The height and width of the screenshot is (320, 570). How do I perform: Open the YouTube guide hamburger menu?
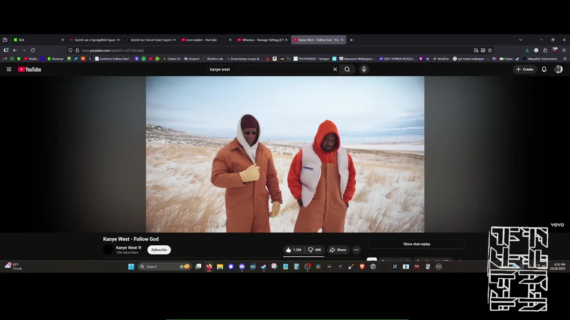(x=8, y=69)
